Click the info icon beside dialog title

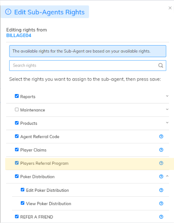pyautogui.click(x=8, y=12)
